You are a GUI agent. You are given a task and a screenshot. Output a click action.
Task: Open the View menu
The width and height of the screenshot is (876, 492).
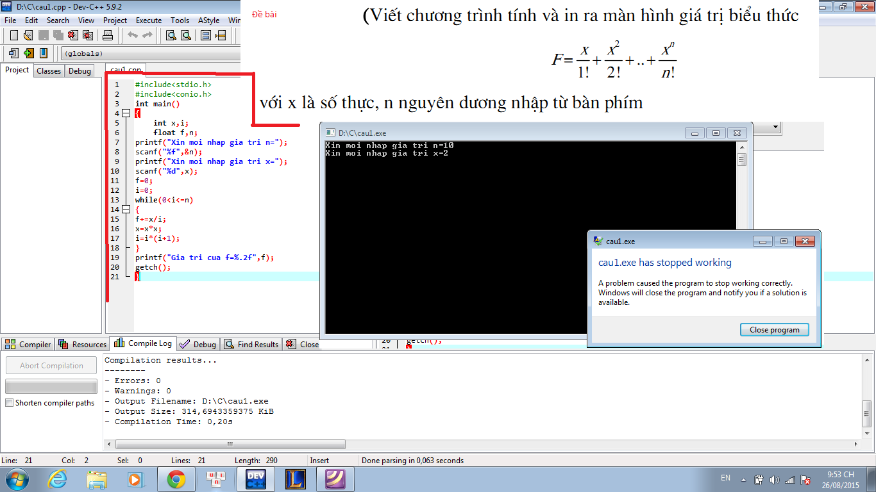[86, 20]
